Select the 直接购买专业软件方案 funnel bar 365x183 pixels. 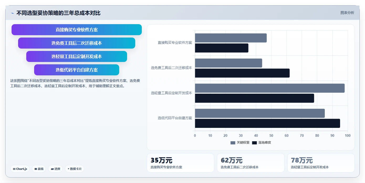tap(77, 30)
